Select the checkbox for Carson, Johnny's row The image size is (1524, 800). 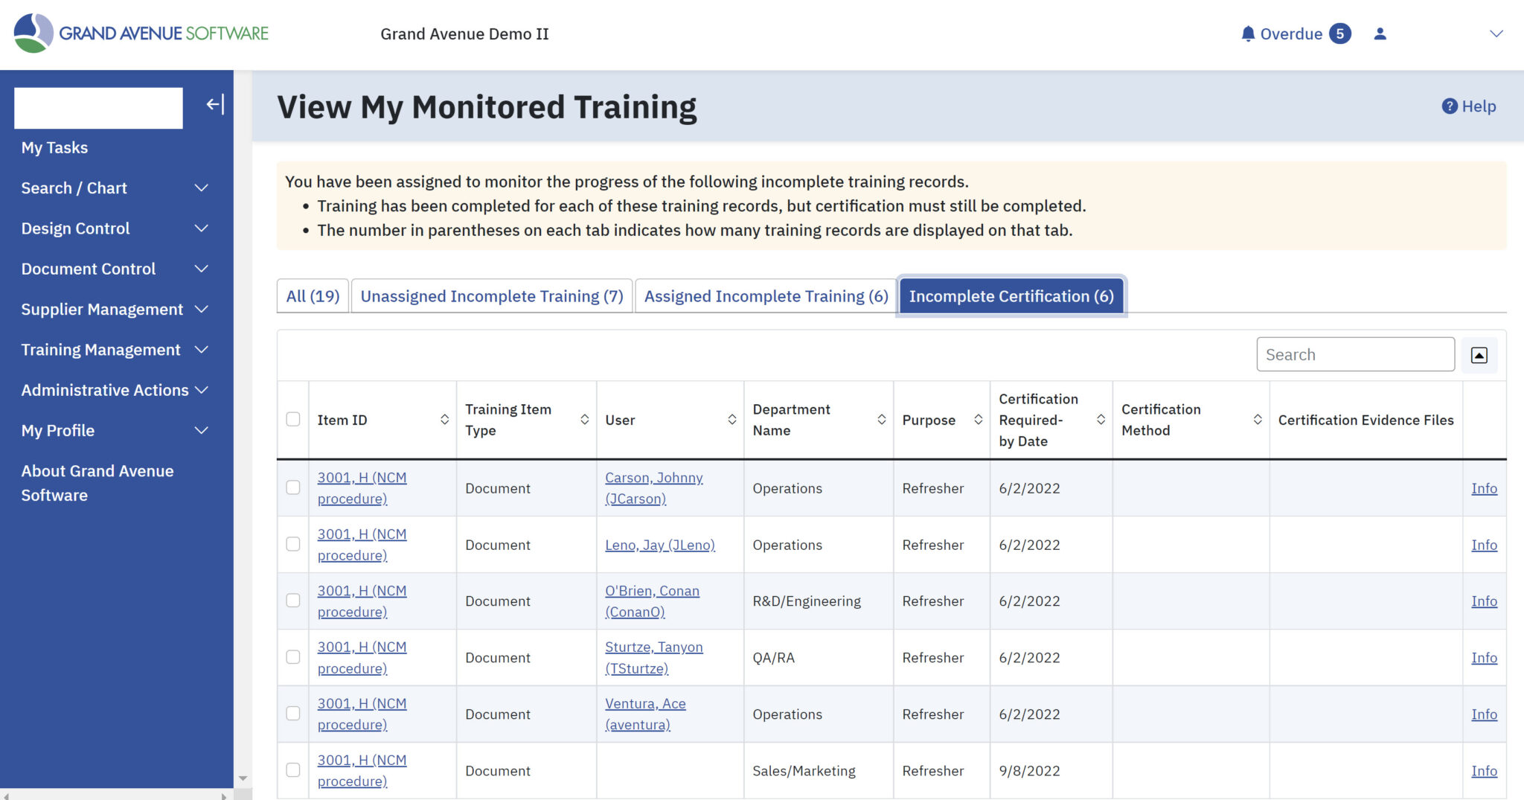tap(292, 487)
